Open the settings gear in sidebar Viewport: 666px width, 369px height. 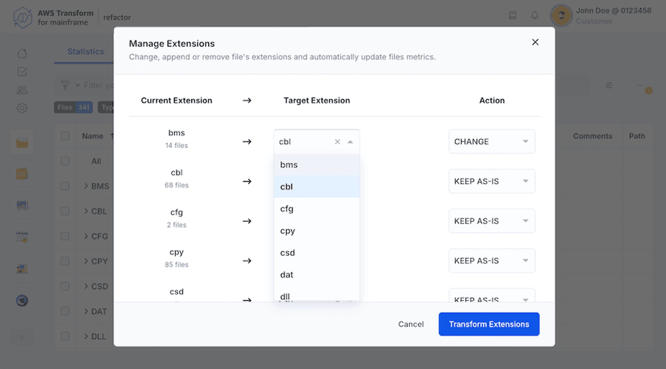pyautogui.click(x=22, y=108)
